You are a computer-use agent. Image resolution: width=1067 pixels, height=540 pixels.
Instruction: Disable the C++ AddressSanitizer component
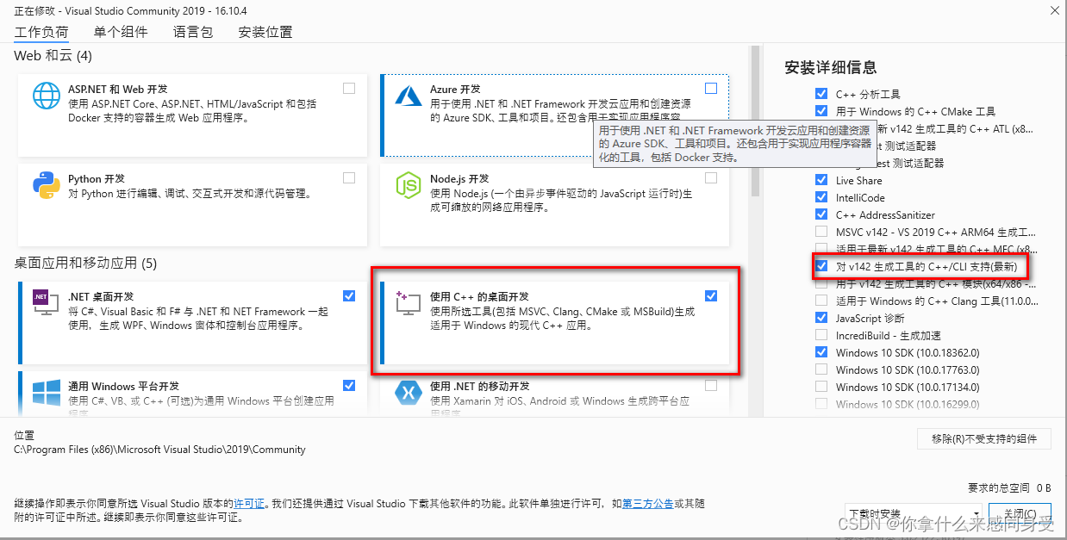821,214
